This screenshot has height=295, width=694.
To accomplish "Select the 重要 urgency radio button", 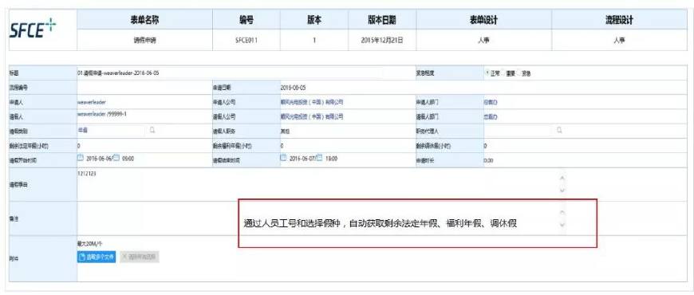I will [x=503, y=73].
